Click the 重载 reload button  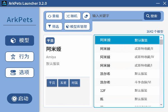click(x=54, y=16)
